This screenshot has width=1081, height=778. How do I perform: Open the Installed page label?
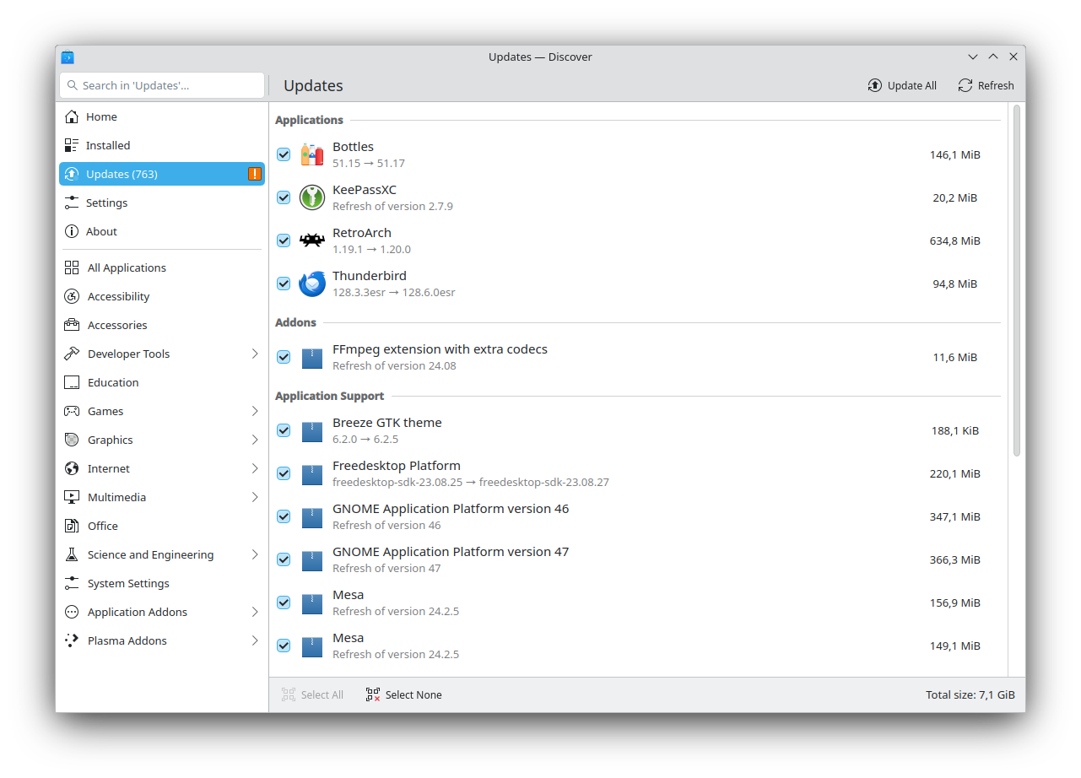(108, 145)
